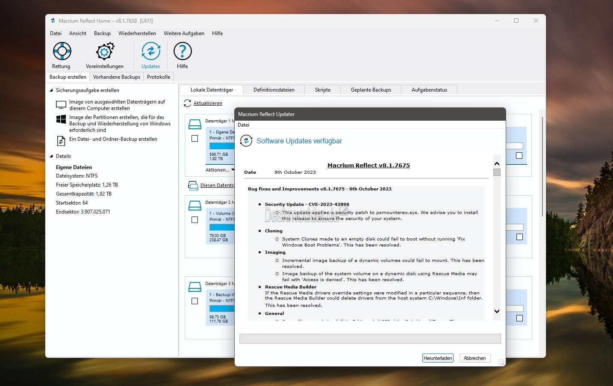Click the Dateisystem: NTFS entry

click(x=77, y=176)
